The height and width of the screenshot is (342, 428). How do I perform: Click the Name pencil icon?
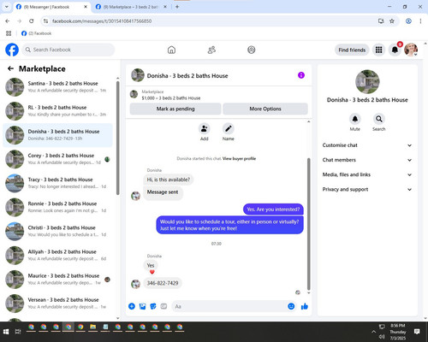pos(229,129)
